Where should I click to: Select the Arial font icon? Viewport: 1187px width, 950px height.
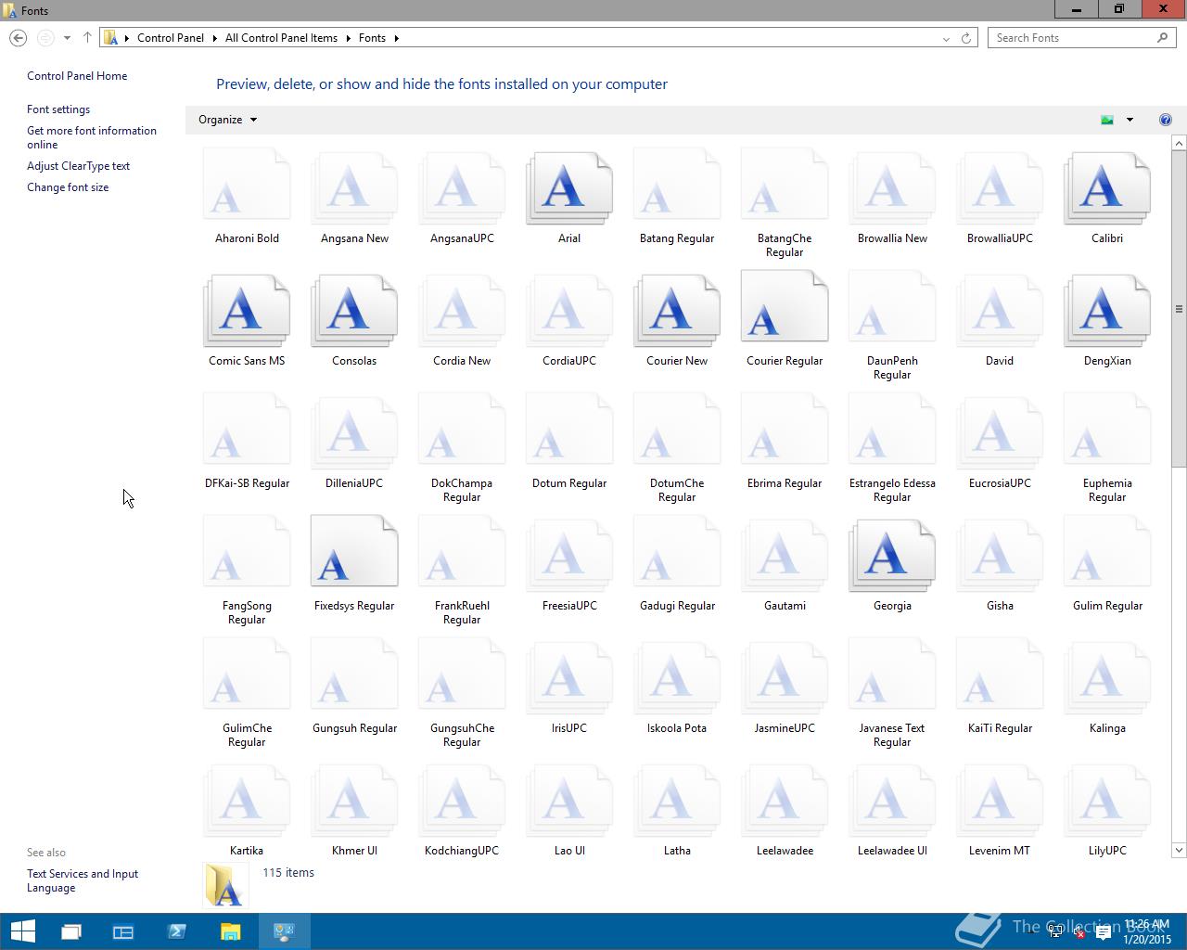(x=569, y=188)
